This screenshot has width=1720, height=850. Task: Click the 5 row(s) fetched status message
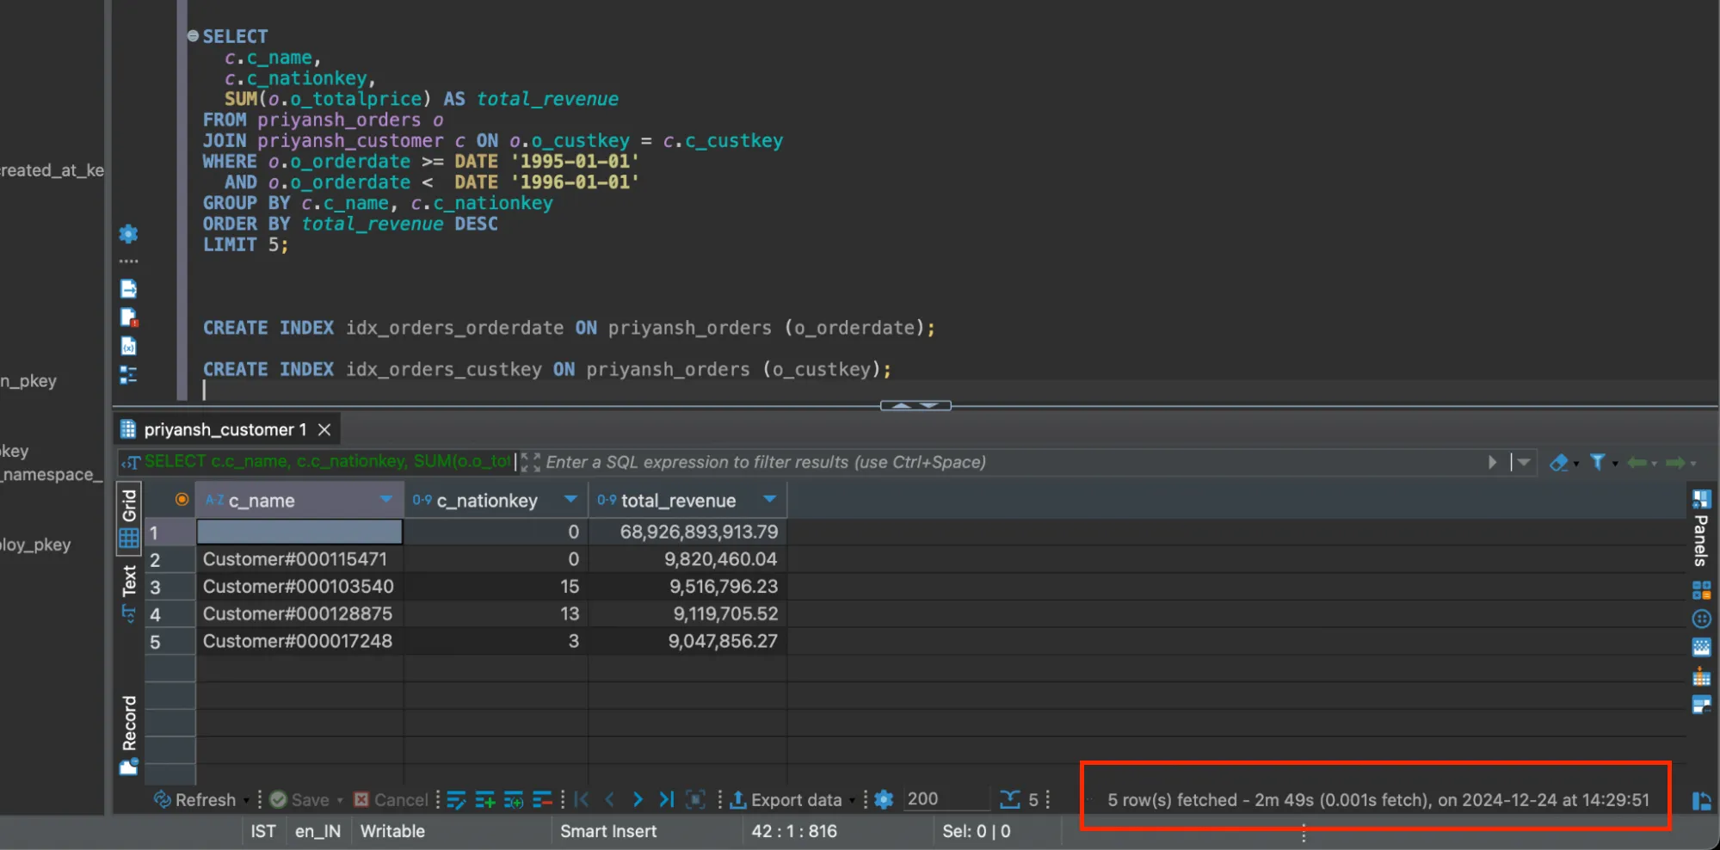pos(1378,800)
